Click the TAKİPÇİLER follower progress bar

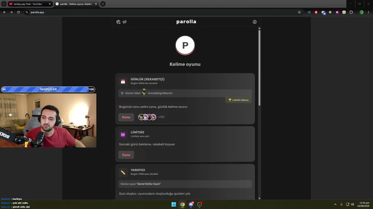[48, 89]
